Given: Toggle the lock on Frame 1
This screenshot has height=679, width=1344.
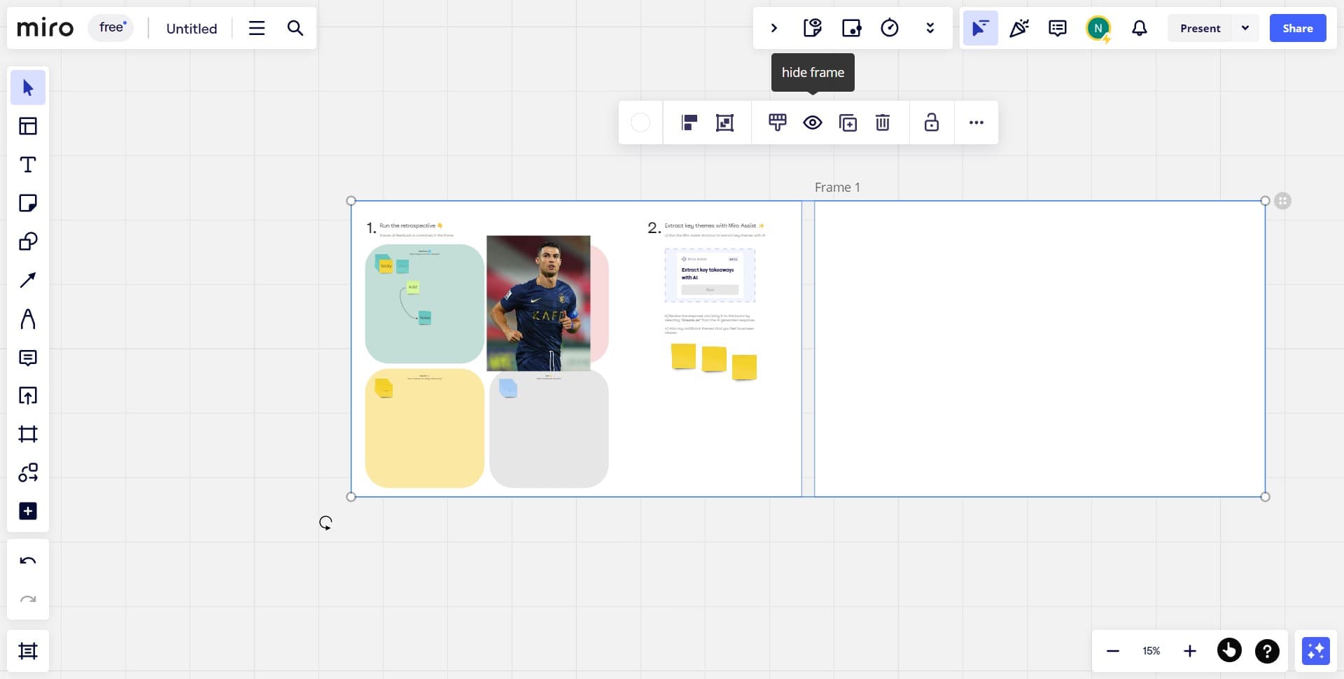Looking at the screenshot, I should pos(931,122).
